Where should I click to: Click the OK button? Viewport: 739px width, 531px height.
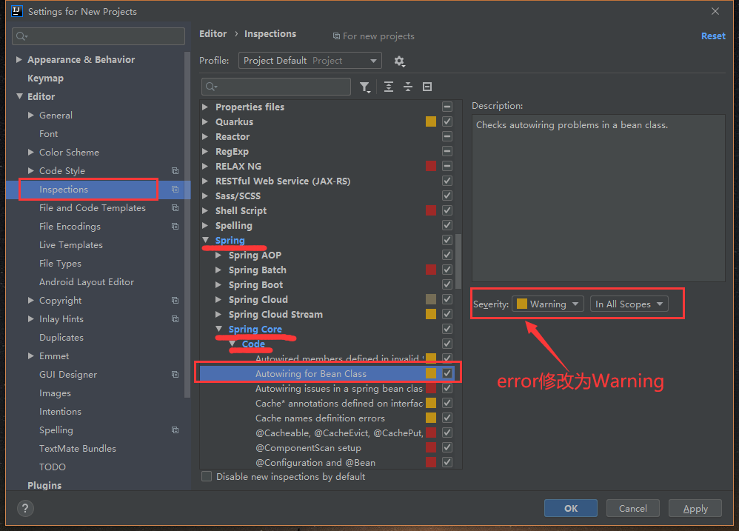(571, 508)
